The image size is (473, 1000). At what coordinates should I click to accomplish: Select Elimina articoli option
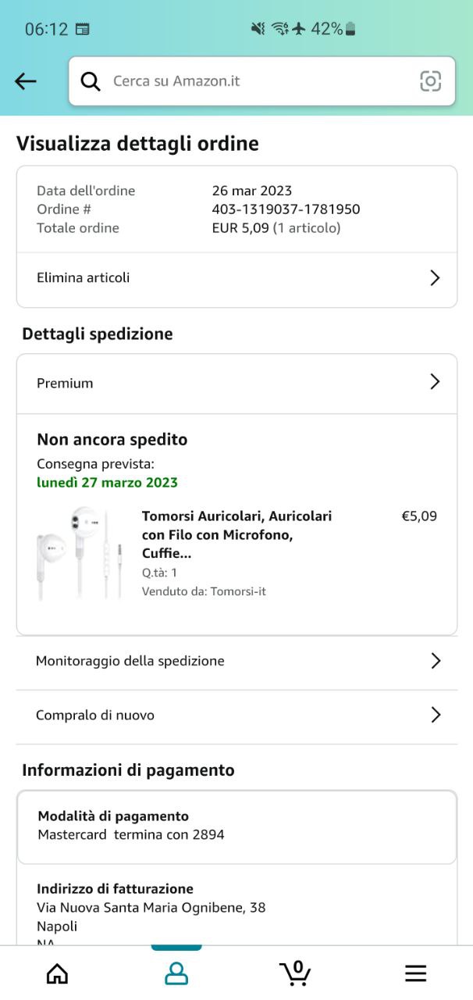click(x=84, y=278)
